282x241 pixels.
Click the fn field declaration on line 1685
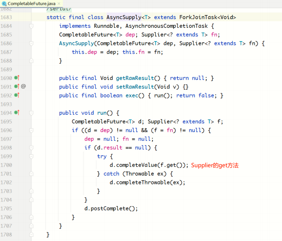(x=214, y=34)
